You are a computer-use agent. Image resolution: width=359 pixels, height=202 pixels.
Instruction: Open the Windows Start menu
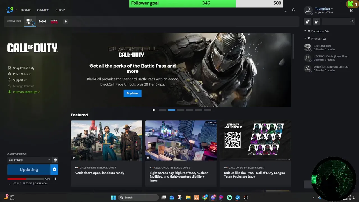point(113,198)
